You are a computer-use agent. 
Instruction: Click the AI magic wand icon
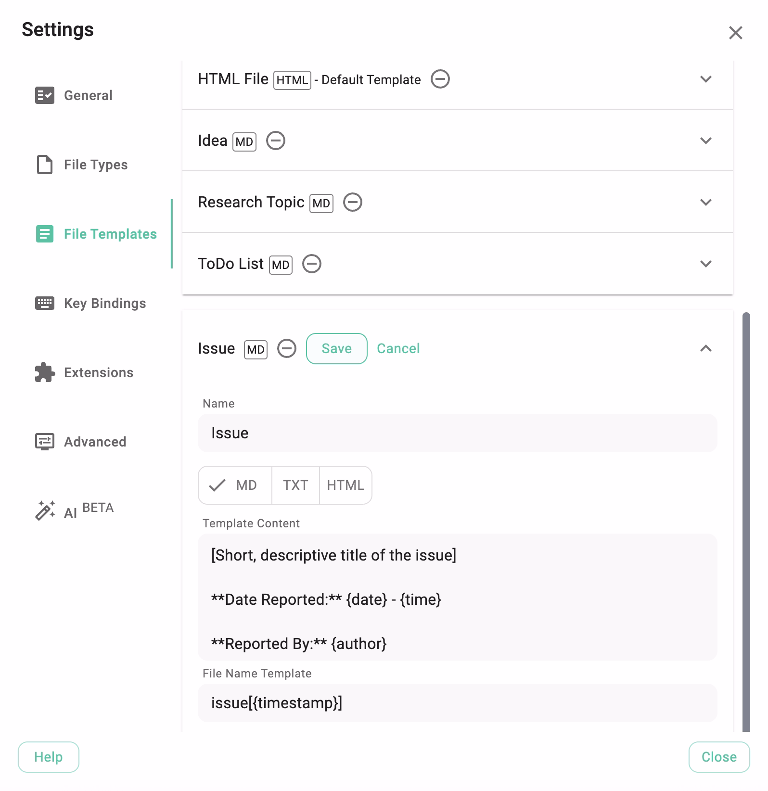[45, 510]
